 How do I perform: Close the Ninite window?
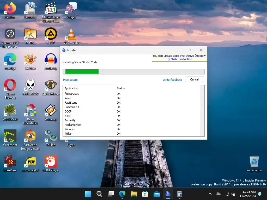point(201,50)
